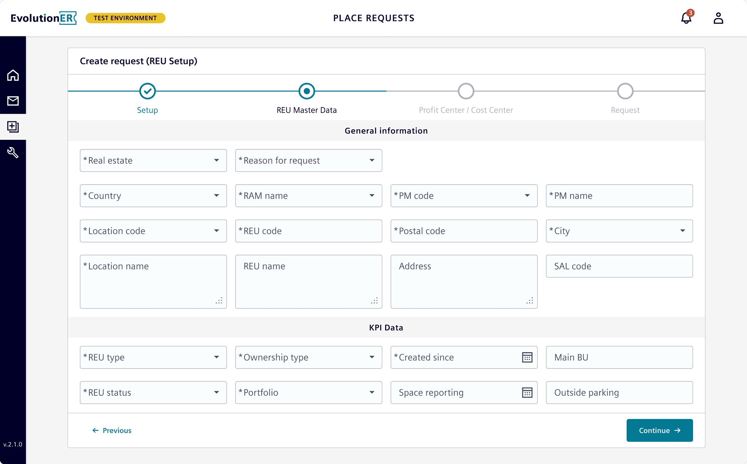
Task: Open the Created since calendar picker
Action: (x=527, y=357)
